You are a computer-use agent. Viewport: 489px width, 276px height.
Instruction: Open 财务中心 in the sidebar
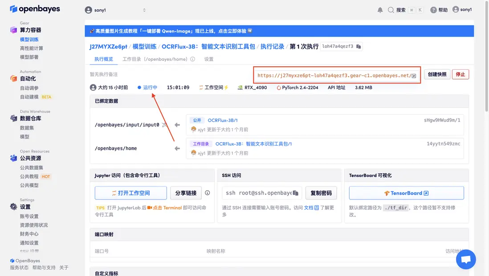(x=29, y=234)
